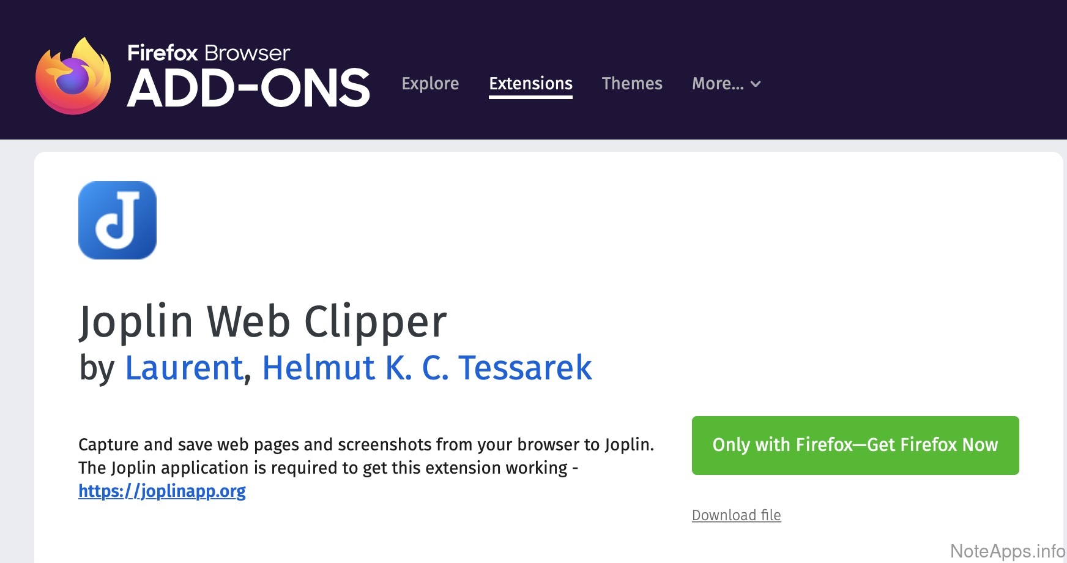This screenshot has height=563, width=1067.
Task: Expand the chevron arrow beside More…
Action: pos(756,84)
